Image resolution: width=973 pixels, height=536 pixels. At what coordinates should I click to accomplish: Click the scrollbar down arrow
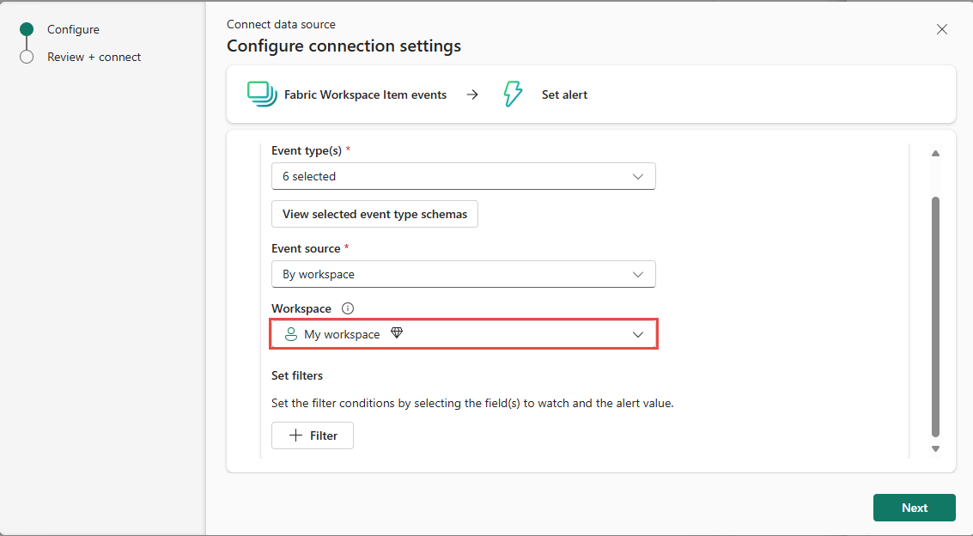pyautogui.click(x=935, y=448)
